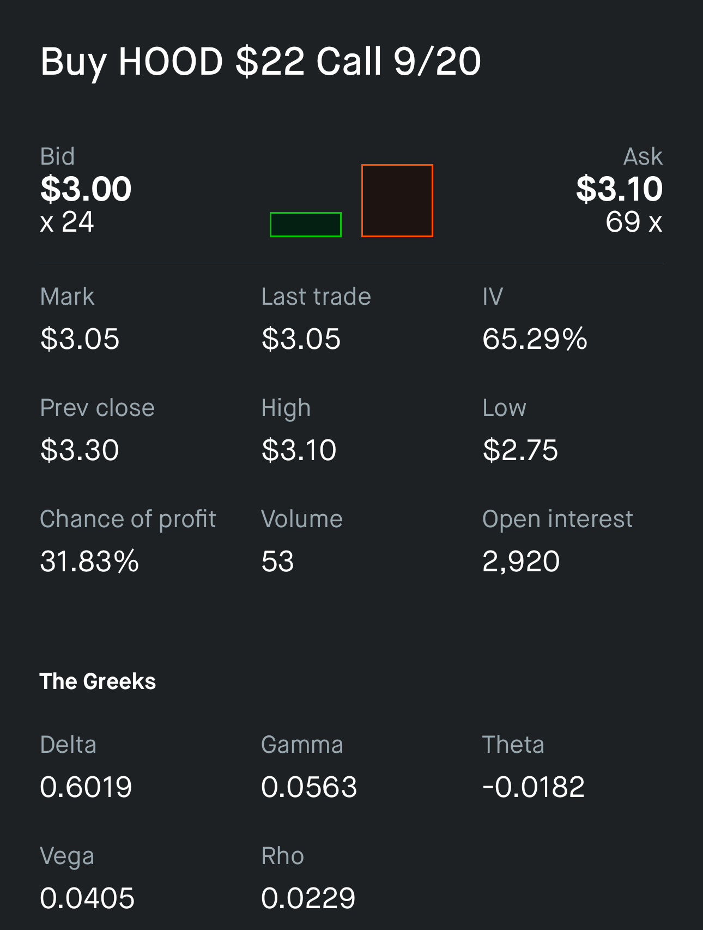Tap the Last trade label
The height and width of the screenshot is (930, 703).
pos(316,297)
